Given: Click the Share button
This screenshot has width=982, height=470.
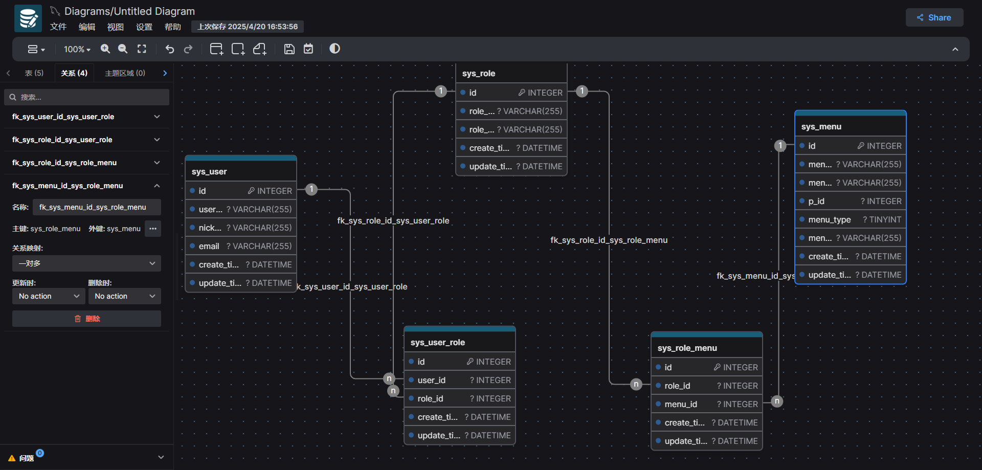Looking at the screenshot, I should pos(934,17).
